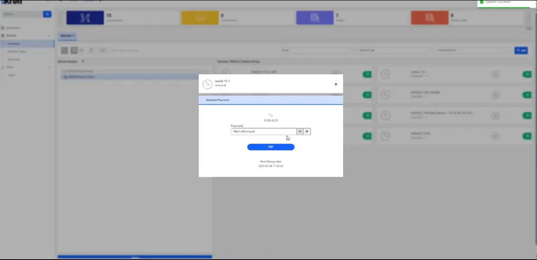Click green button on oracle 12.1 card
The height and width of the screenshot is (260, 537).
point(527,74)
